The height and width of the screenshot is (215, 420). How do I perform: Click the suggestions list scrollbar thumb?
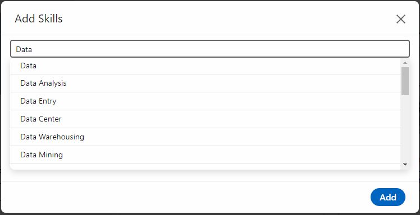[405, 81]
